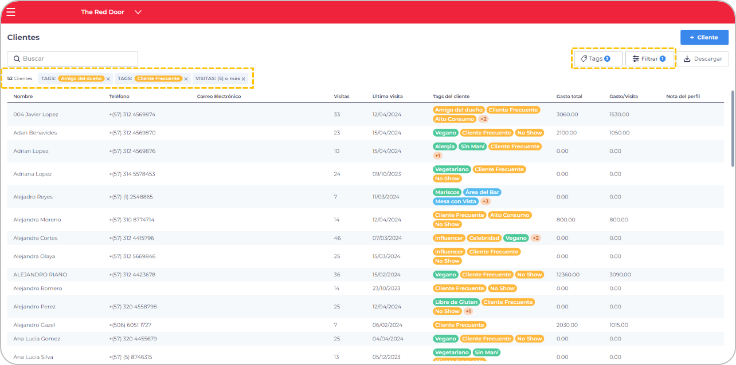Click the + Cliente button
The image size is (736, 365).
tap(704, 37)
